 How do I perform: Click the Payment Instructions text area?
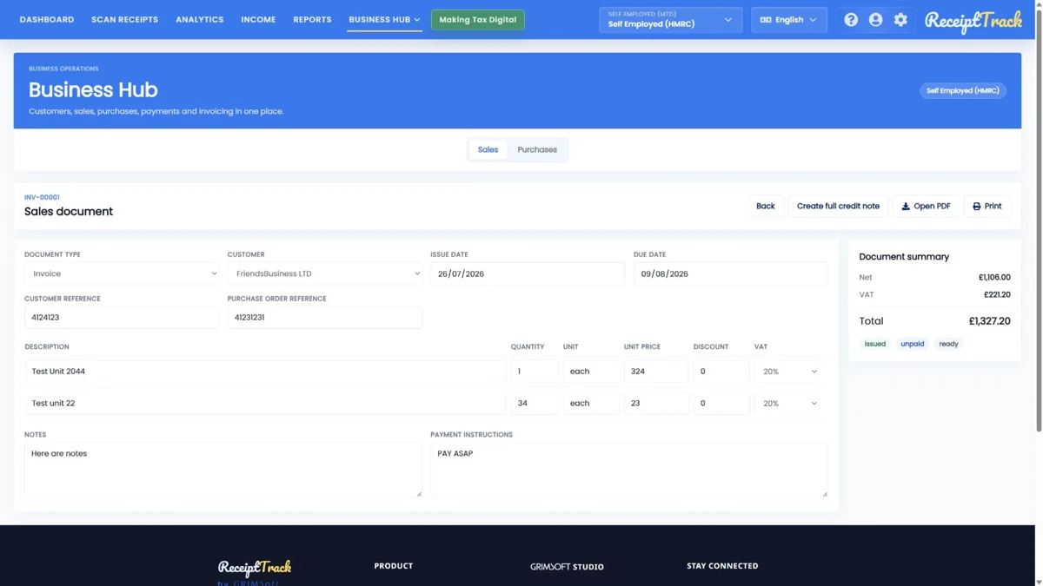click(x=629, y=470)
